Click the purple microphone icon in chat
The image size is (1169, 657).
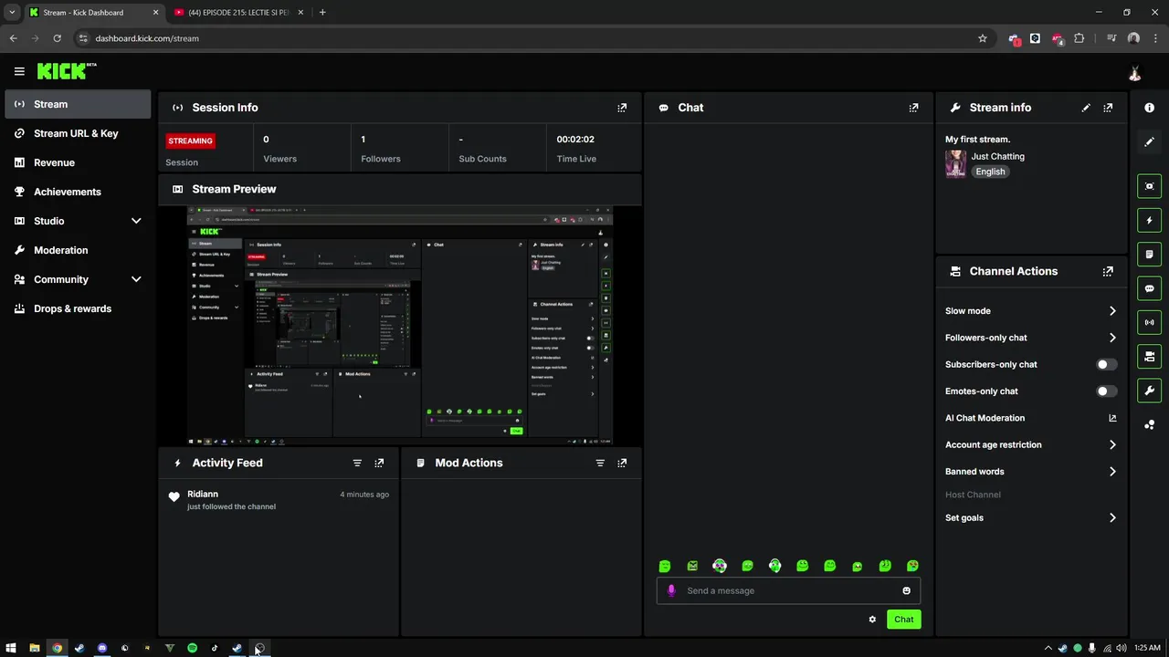(671, 590)
